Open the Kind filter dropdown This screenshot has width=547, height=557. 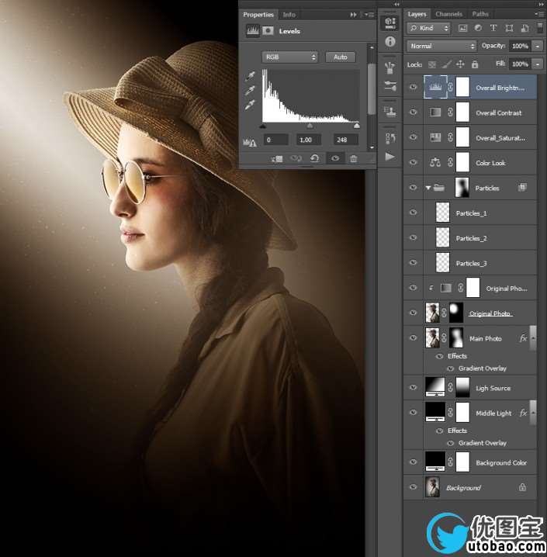[x=428, y=28]
